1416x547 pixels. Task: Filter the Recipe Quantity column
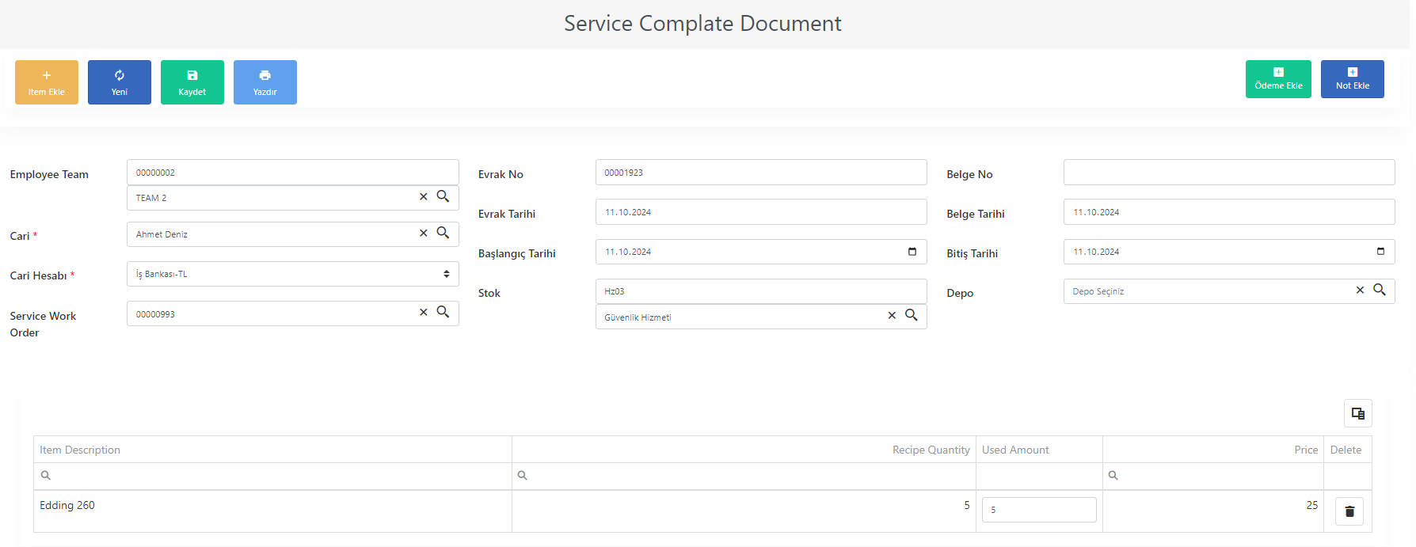744,476
